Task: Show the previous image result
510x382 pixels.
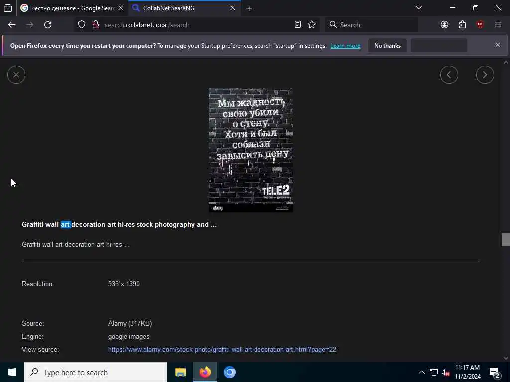Action: (449, 75)
